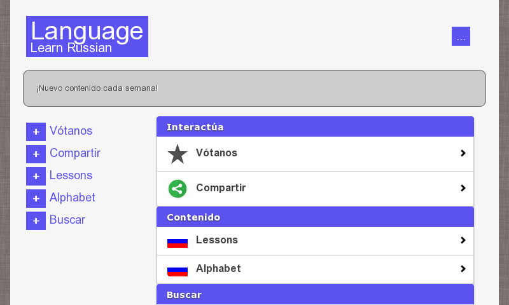Click the star icon beside Vótanos

pyautogui.click(x=178, y=154)
